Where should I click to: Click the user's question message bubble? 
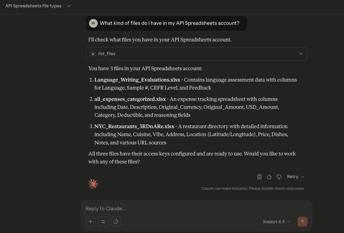[170, 23]
